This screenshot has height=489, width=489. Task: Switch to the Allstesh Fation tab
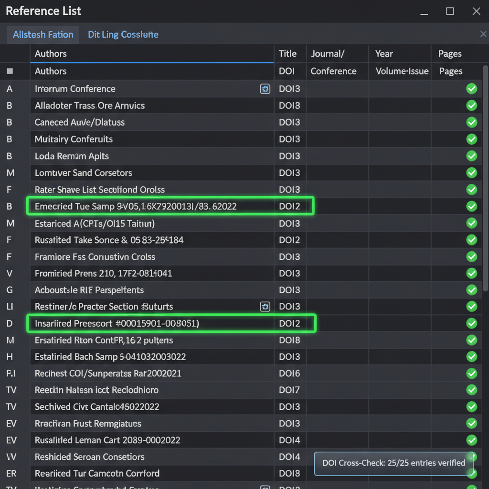coord(43,34)
